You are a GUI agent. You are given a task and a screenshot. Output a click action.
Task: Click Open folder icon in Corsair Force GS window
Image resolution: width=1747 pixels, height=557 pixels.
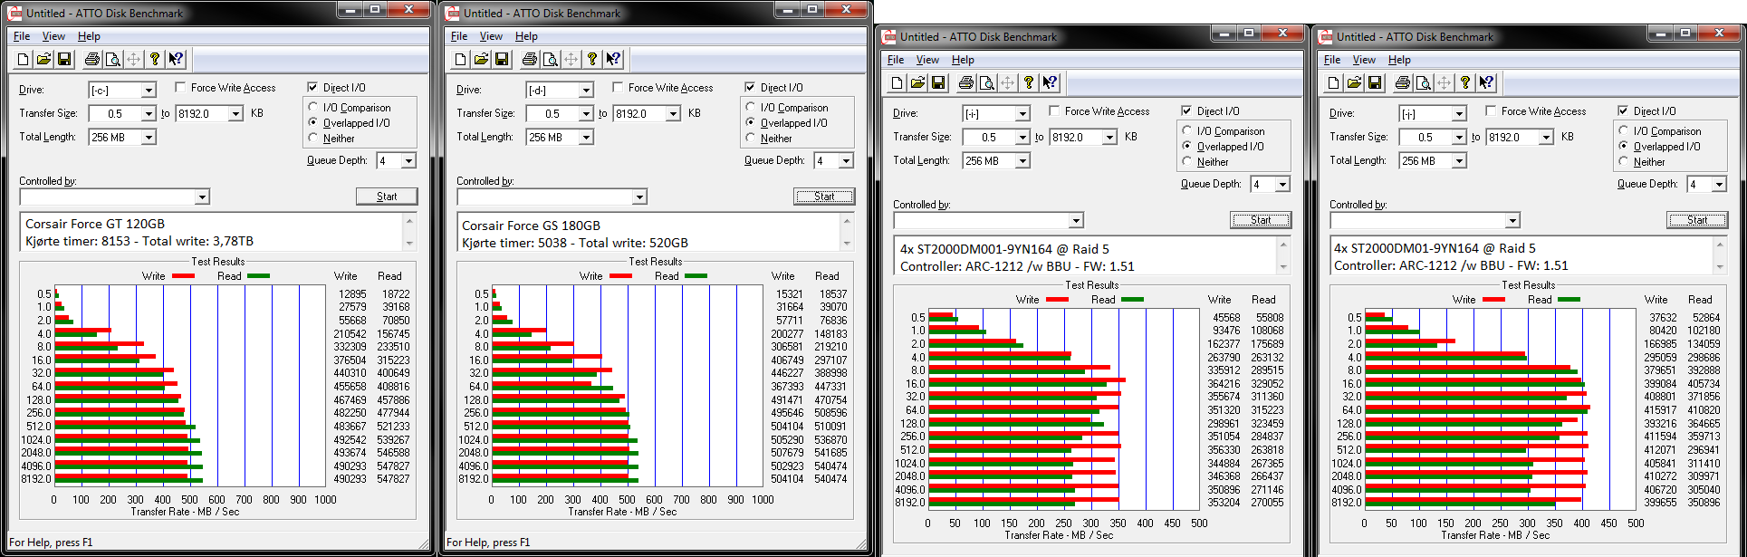point(481,60)
